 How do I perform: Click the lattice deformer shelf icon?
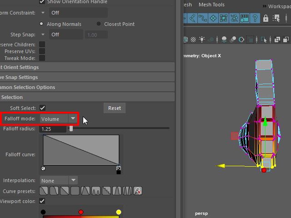(x=223, y=18)
